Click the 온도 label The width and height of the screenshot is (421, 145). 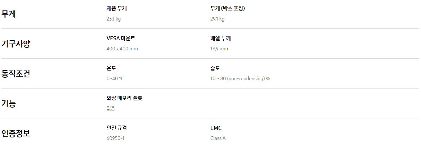pyautogui.click(x=111, y=68)
